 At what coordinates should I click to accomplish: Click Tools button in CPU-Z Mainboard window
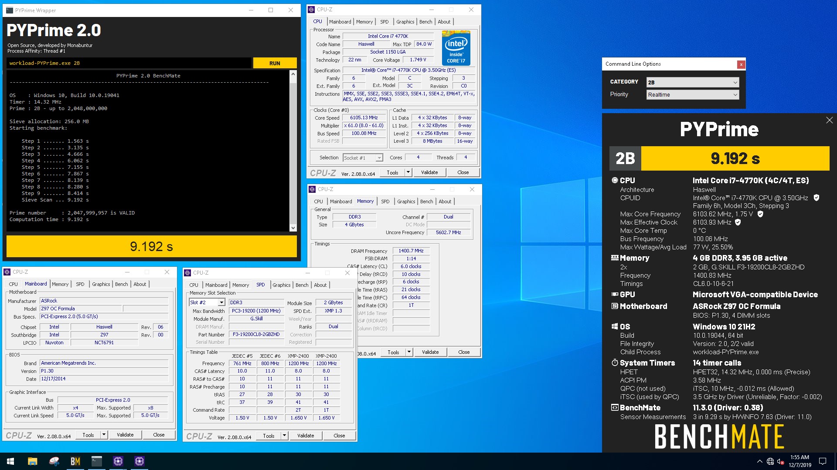(x=88, y=435)
